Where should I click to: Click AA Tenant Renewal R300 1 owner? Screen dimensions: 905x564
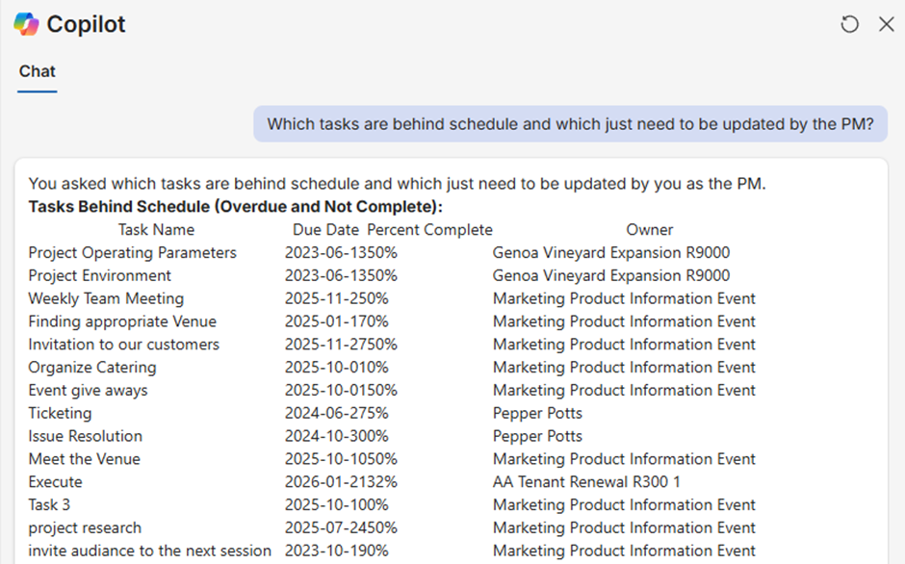[x=586, y=482]
